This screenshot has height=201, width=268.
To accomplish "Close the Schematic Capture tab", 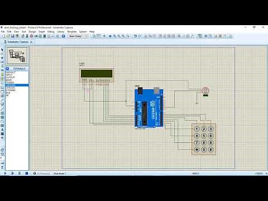I will pyautogui.click(x=31, y=42).
